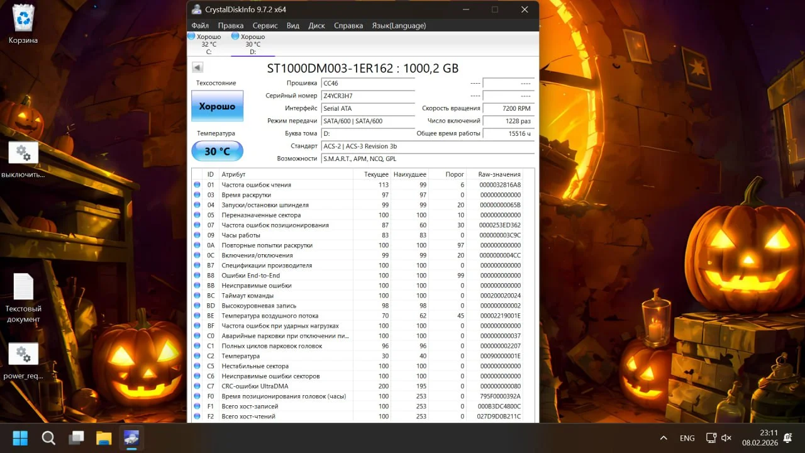Click the 30 °C temperature button

click(x=217, y=151)
